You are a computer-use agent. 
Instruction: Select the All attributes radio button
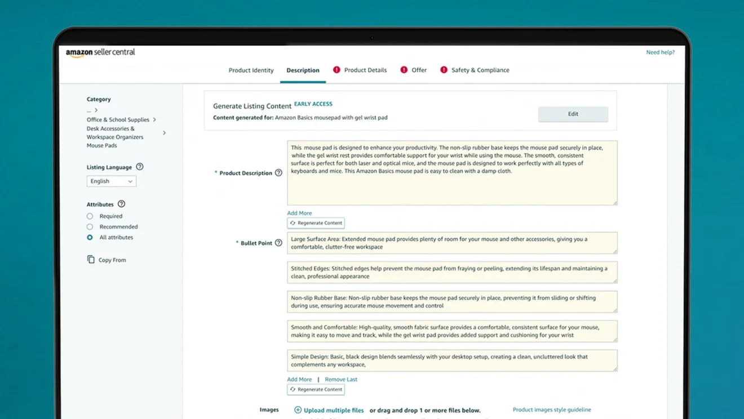(x=90, y=238)
